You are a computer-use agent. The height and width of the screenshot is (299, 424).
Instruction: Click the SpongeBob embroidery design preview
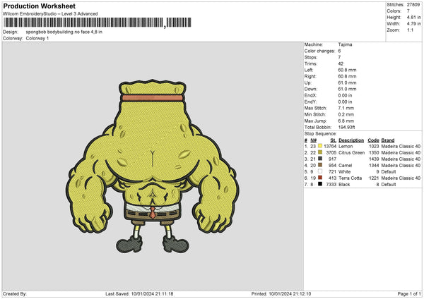153,166
